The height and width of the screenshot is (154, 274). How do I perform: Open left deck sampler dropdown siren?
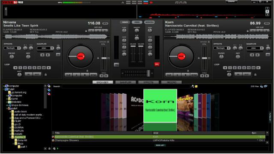45,48
